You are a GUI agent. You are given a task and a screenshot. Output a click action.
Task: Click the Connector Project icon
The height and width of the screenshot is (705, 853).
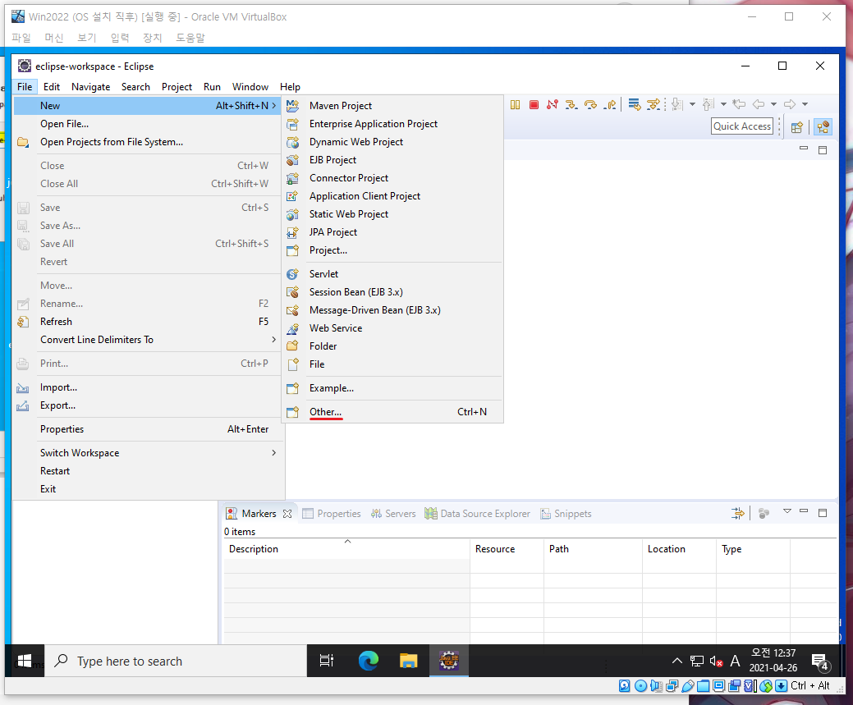tap(292, 178)
